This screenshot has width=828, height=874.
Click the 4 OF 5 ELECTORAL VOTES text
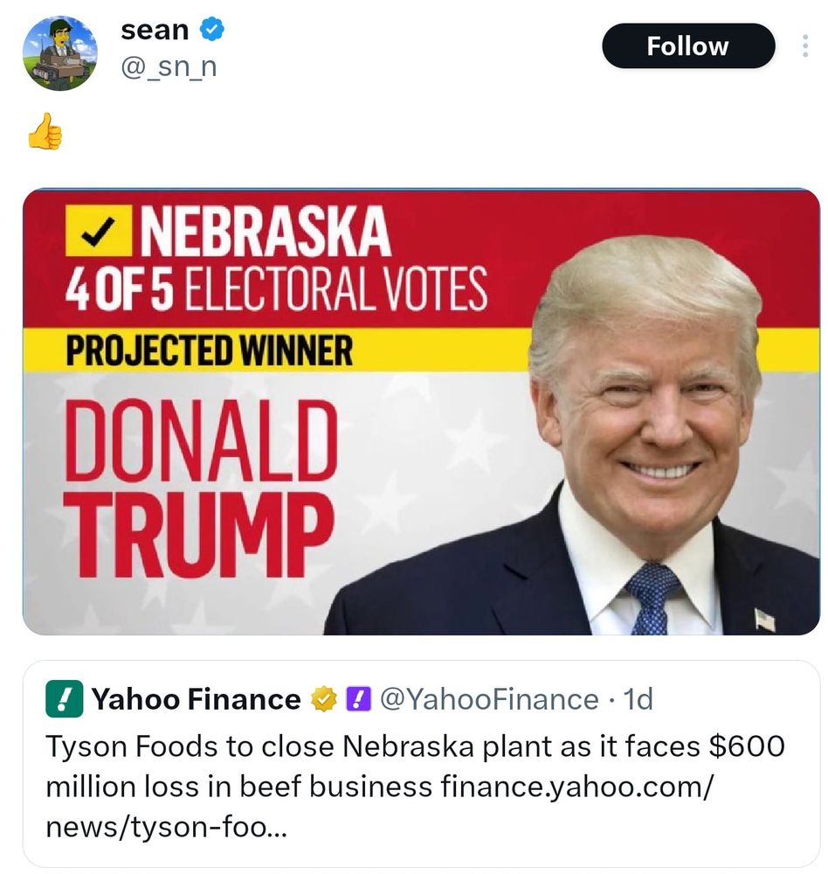pyautogui.click(x=276, y=288)
